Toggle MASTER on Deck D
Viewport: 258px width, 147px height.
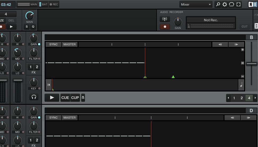tap(69, 118)
